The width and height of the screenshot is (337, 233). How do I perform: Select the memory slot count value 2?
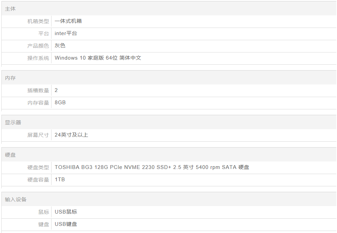[56, 90]
